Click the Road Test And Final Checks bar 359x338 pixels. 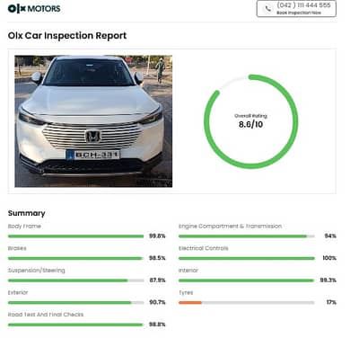point(76,325)
